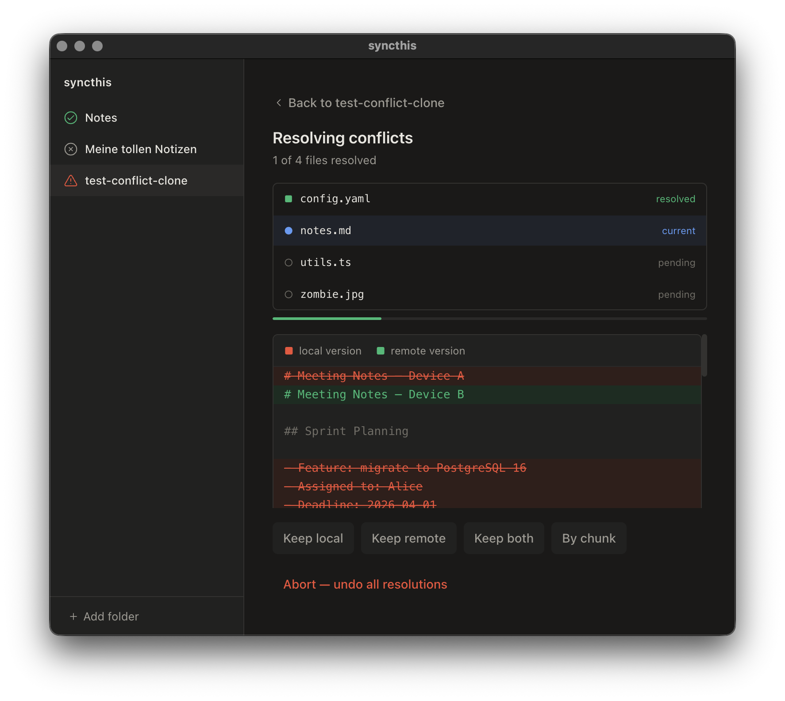
Task: Click the green resolution progress bar
Action: coord(327,318)
